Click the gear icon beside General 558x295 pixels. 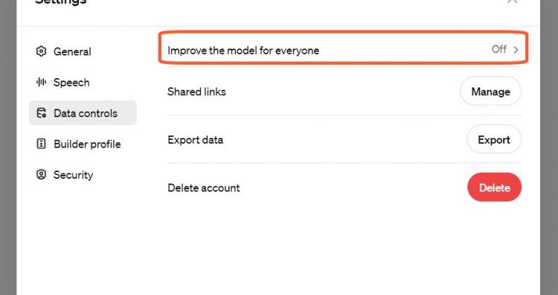(41, 51)
